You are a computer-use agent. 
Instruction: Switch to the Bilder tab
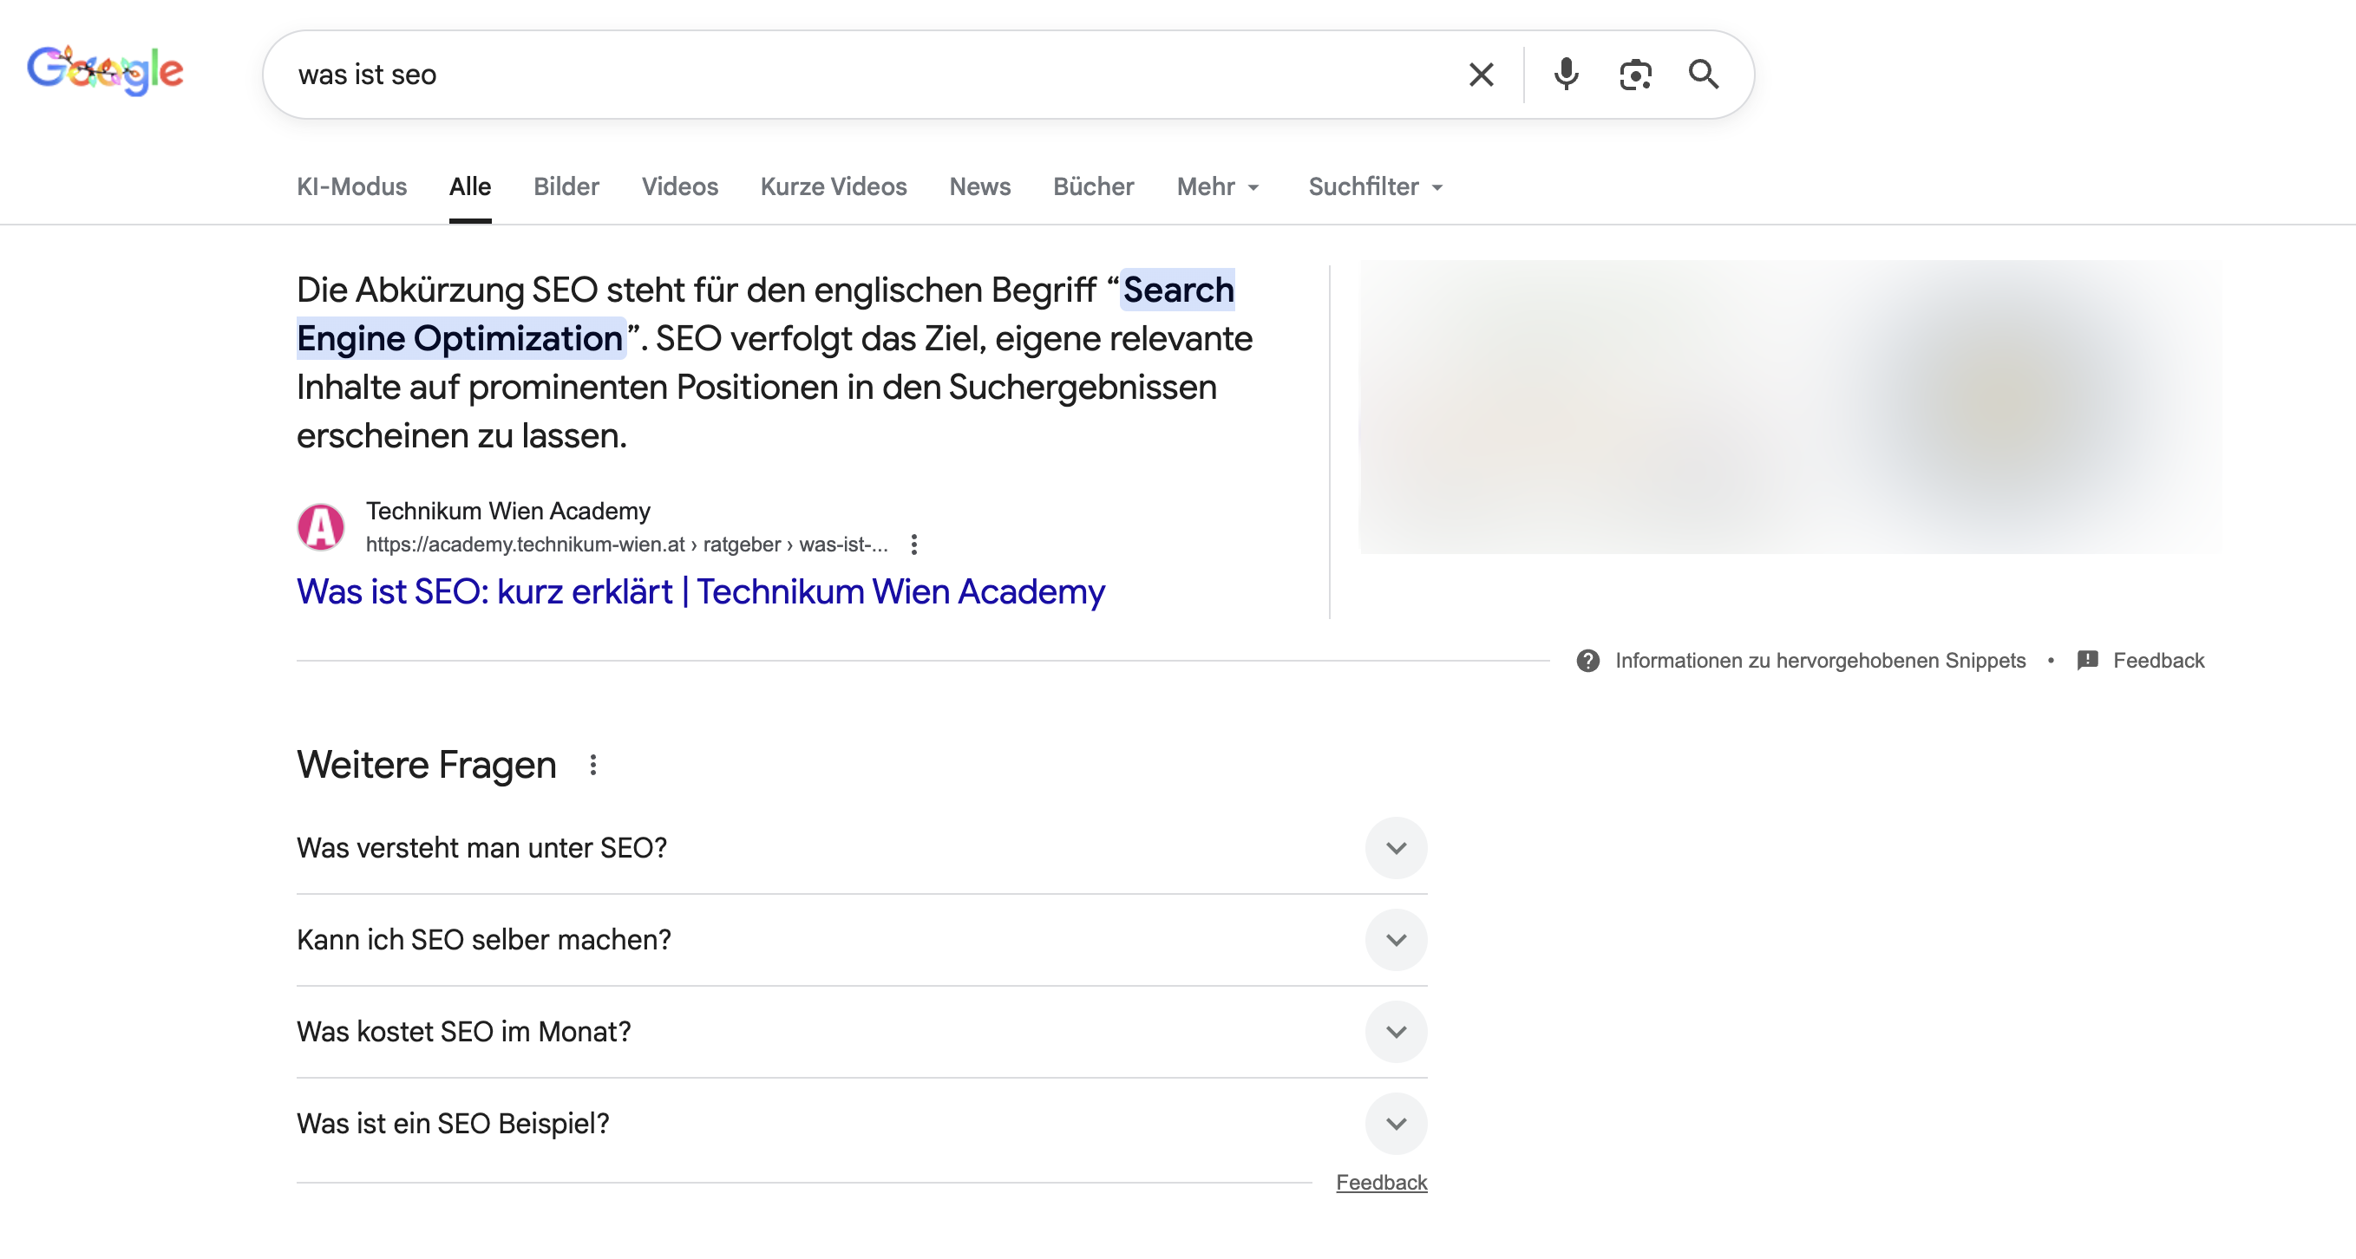[x=566, y=186]
